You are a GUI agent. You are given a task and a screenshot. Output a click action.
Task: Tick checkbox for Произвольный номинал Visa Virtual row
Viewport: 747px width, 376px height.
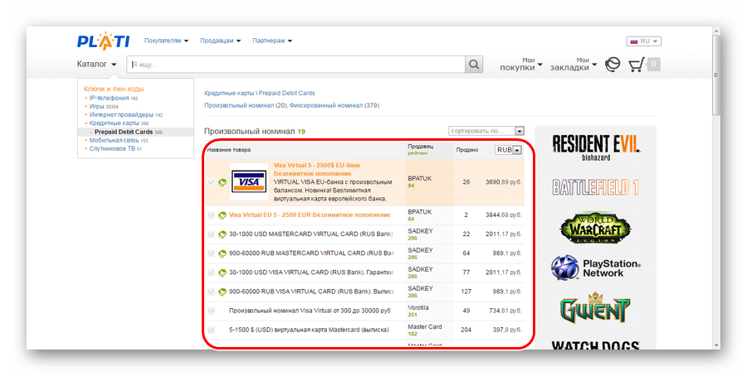click(x=211, y=311)
